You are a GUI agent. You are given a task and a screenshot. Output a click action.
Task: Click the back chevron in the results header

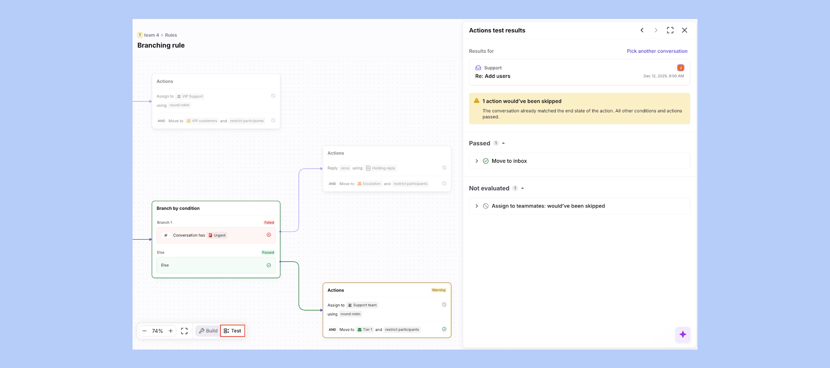coord(642,30)
